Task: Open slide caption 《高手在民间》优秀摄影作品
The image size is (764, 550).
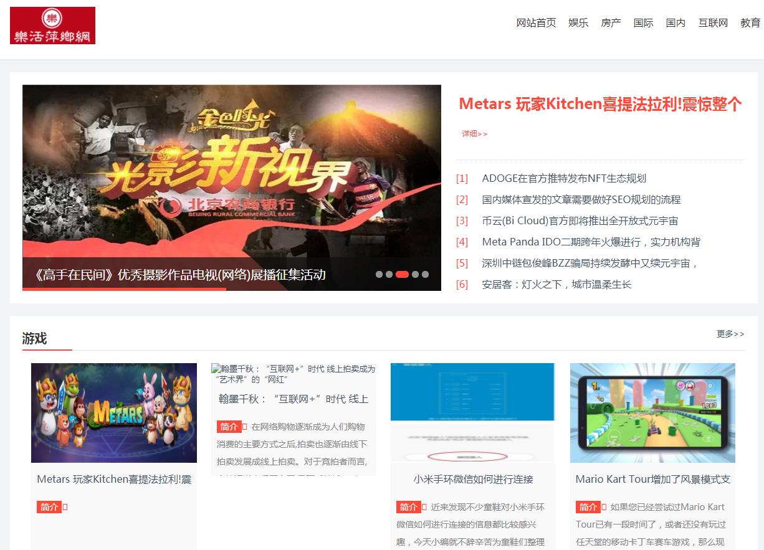Action: pyautogui.click(x=180, y=275)
